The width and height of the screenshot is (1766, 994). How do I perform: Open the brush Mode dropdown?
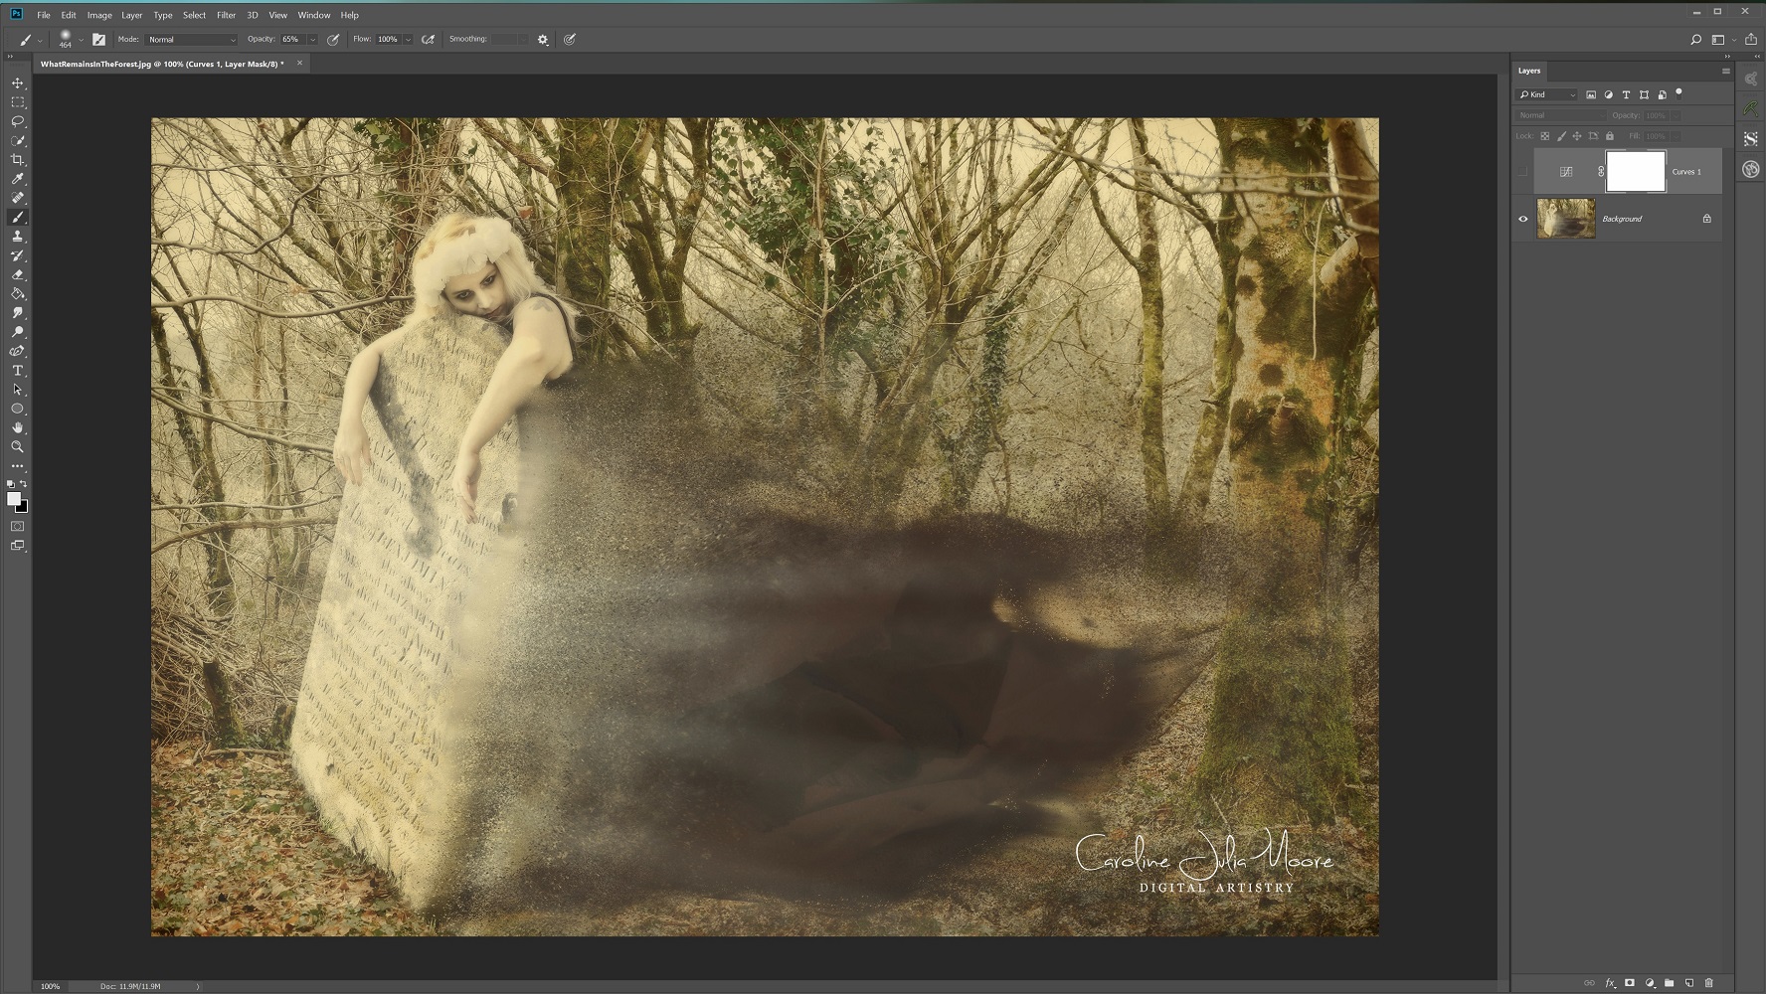(191, 40)
